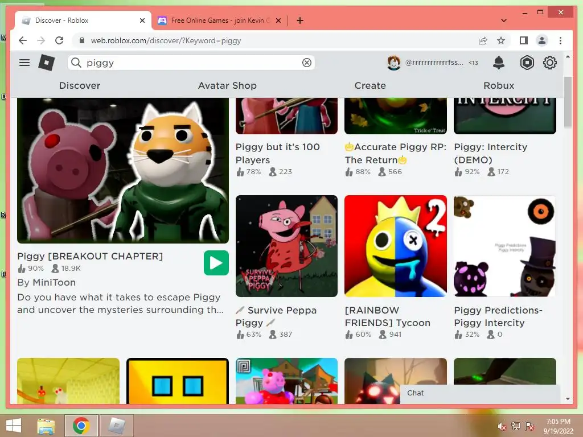Switch to Free Online Games tab

click(x=219, y=20)
